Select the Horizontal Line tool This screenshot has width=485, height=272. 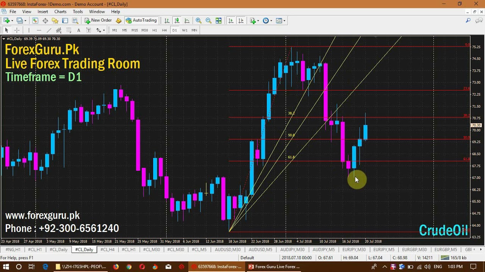pyautogui.click(x=39, y=30)
